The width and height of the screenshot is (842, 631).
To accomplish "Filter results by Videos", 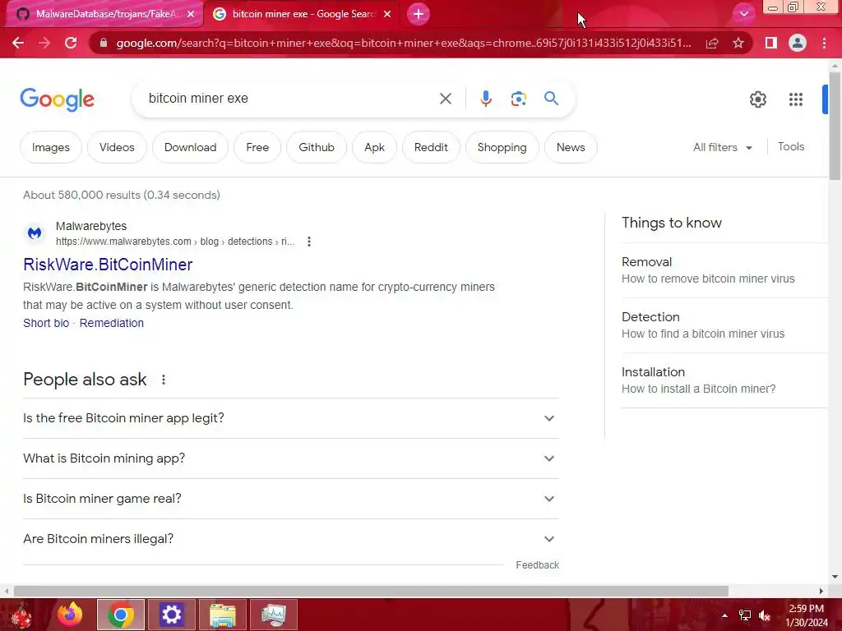I will 117,147.
